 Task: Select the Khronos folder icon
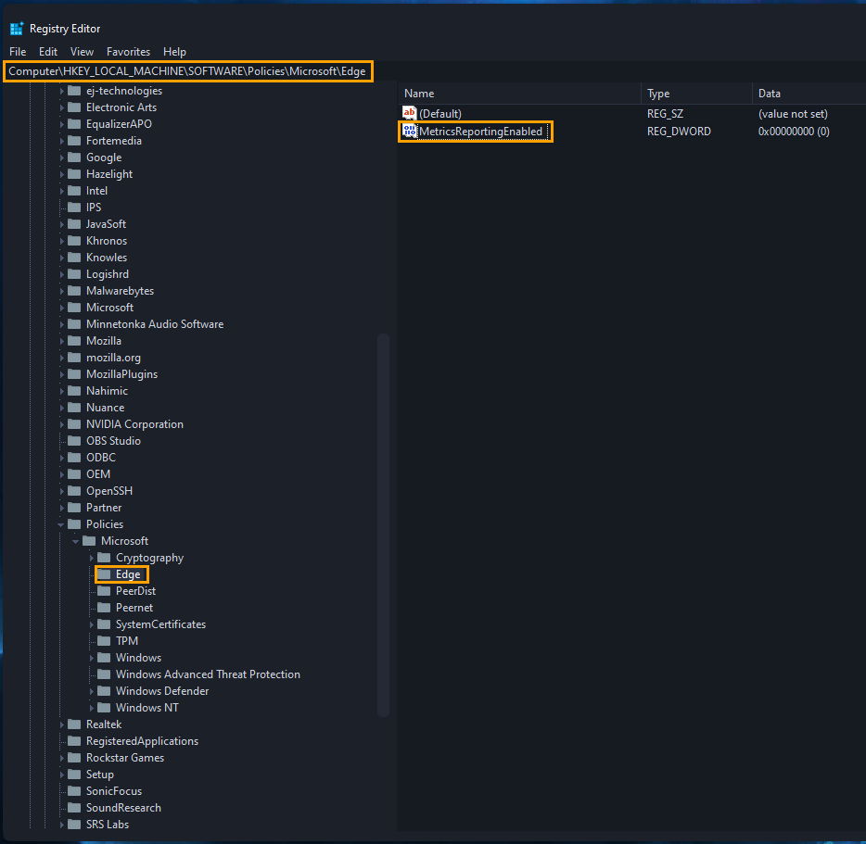coord(74,241)
